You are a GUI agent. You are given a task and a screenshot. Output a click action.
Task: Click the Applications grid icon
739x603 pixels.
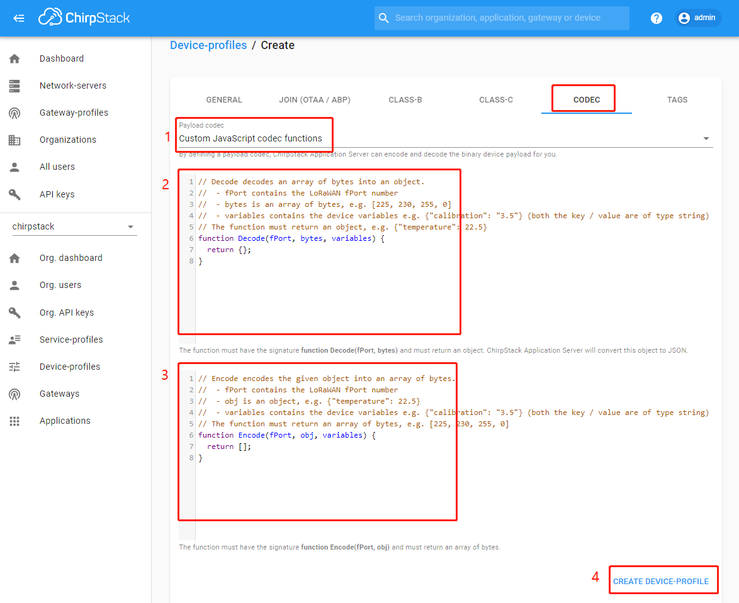click(14, 421)
